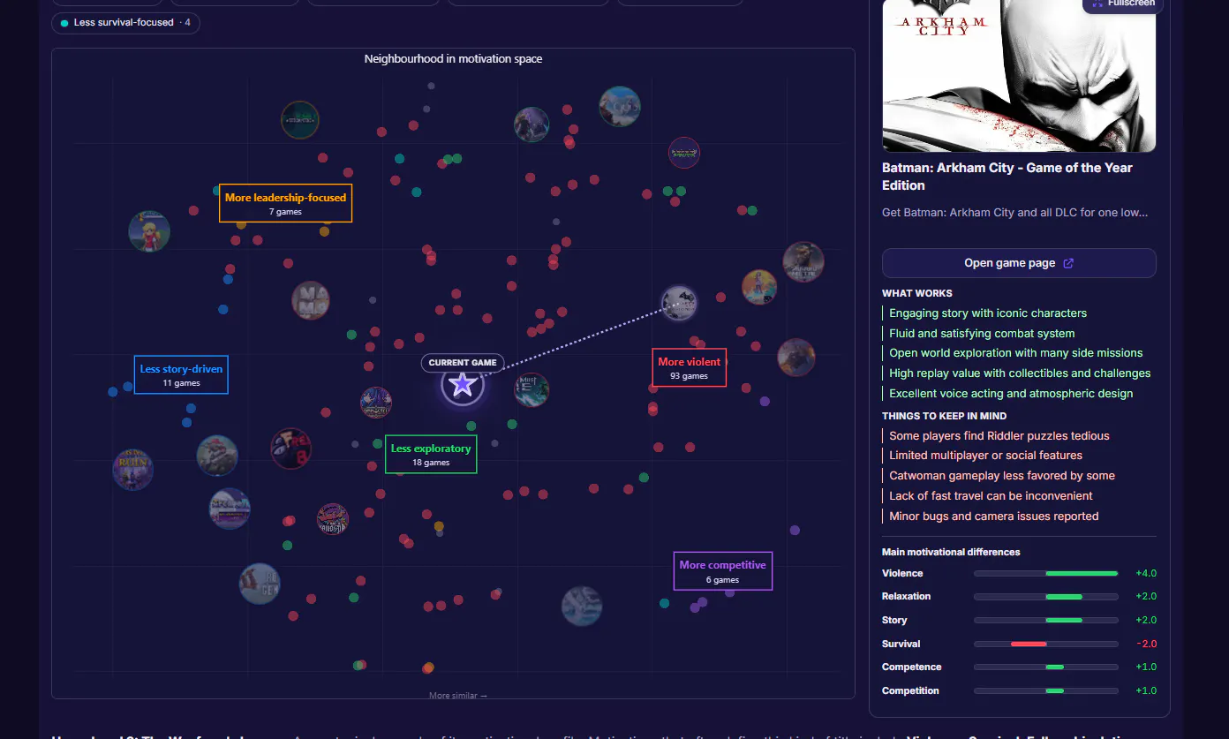Screen dimensions: 1229x739
Task: Click the external link icon on Open game page
Action: [1068, 263]
